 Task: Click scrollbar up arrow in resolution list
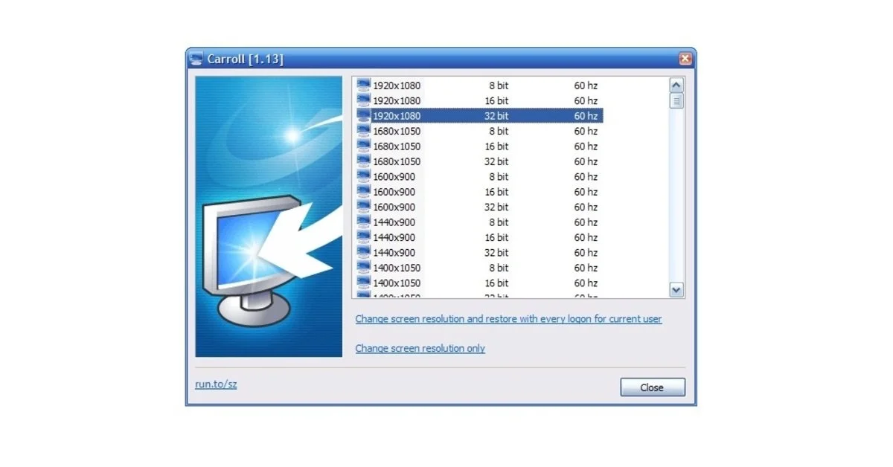tap(676, 85)
